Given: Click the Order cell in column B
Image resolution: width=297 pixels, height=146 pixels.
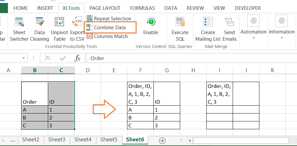Looking at the screenshot, I should click(35, 94).
